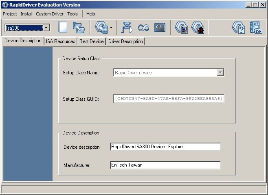This screenshot has height=195, width=268.
Task: Close the RapidDriver window
Action: tap(262, 5)
